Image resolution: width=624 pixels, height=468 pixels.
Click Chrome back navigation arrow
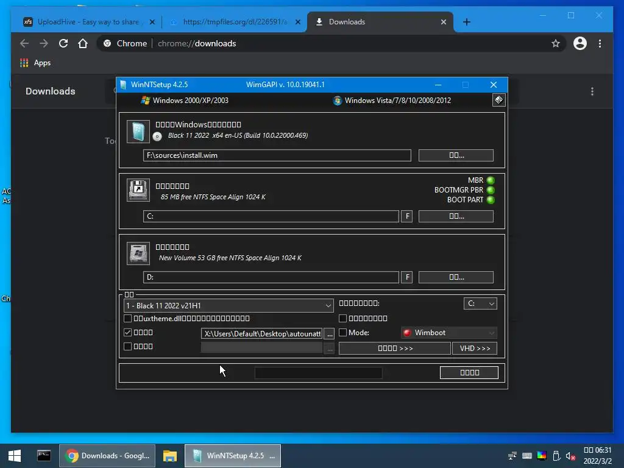click(x=24, y=43)
